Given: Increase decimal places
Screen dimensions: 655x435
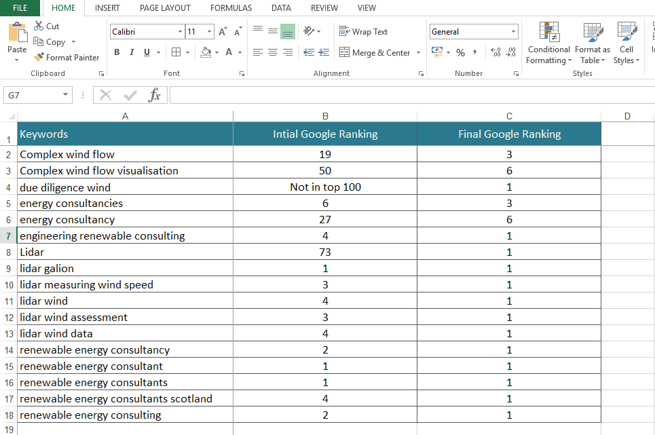Looking at the screenshot, I should coord(496,52).
